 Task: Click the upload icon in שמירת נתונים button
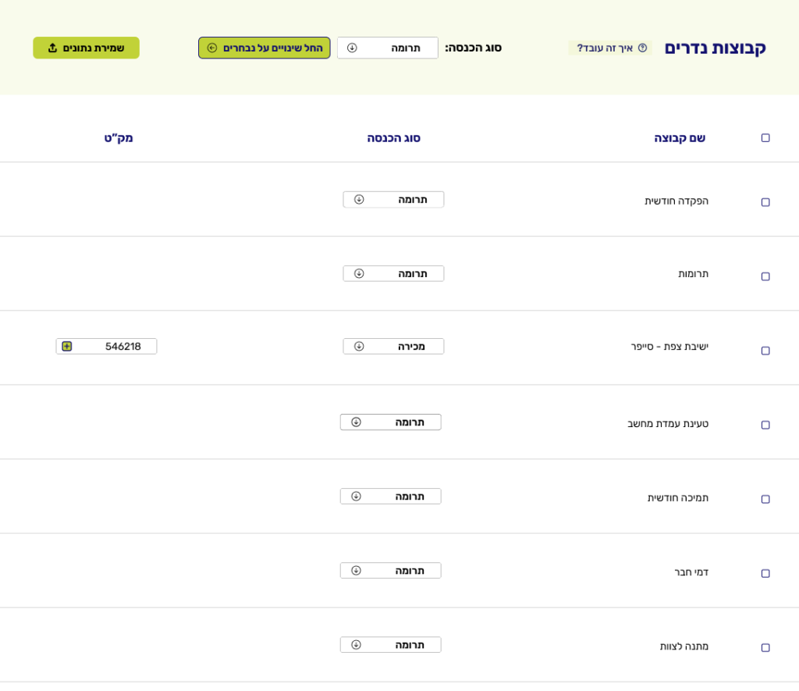point(53,48)
